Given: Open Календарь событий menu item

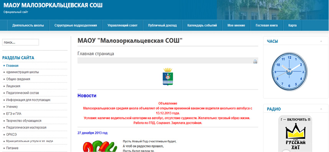Looking at the screenshot, I should coord(202,25).
